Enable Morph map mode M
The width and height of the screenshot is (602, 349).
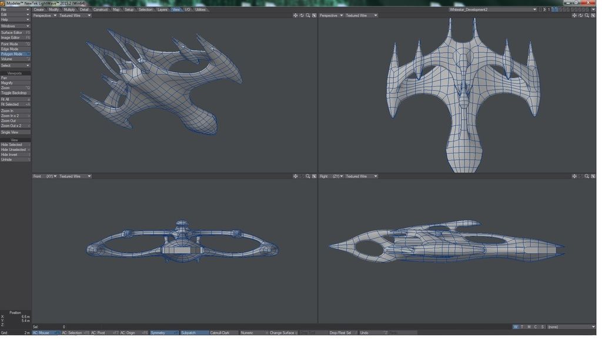(529, 327)
